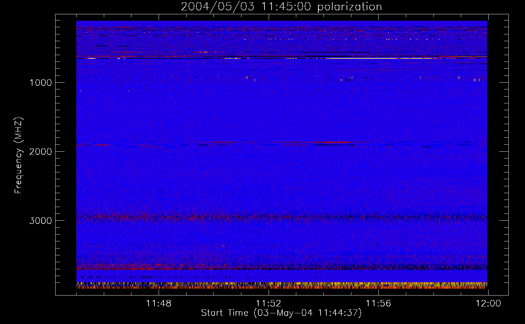Click the 11:56 time tick label
This screenshot has width=525, height=324.
pos(378,304)
